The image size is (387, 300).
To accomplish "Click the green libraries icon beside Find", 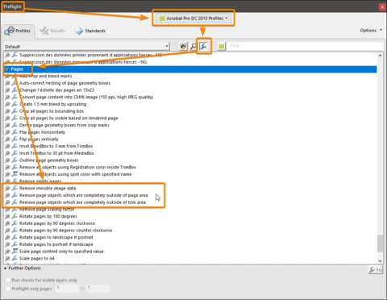I will [x=221, y=46].
